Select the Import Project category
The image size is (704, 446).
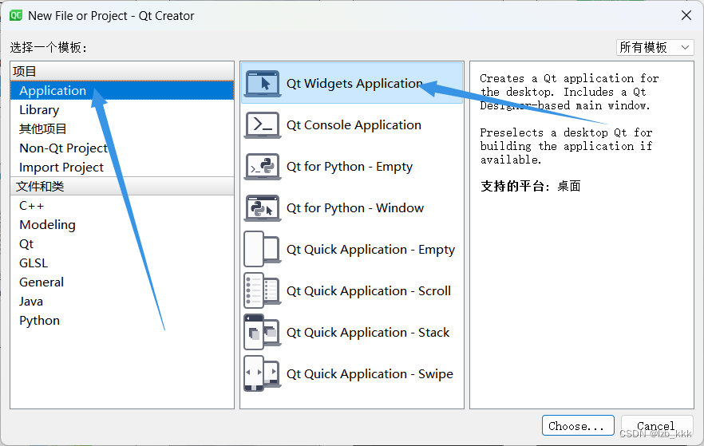pyautogui.click(x=122, y=168)
